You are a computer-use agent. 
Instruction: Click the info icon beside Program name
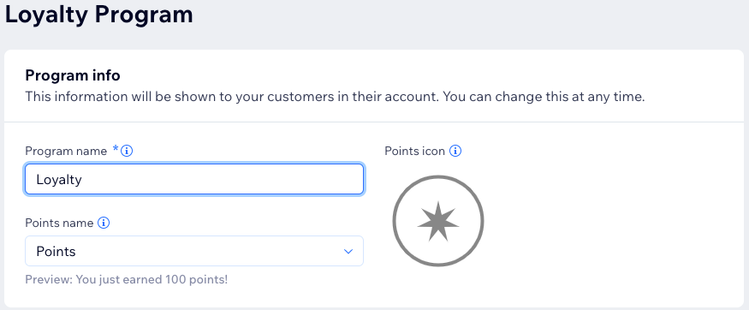[127, 151]
